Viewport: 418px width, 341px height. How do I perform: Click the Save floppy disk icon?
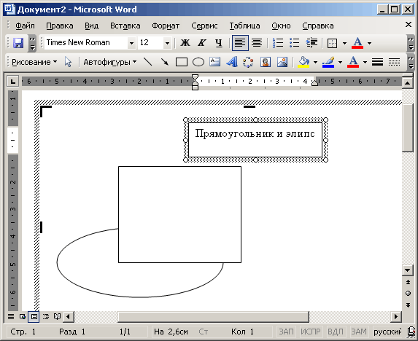(18, 43)
